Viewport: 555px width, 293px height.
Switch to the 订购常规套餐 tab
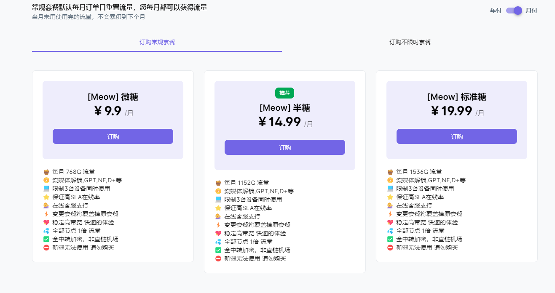tap(157, 42)
